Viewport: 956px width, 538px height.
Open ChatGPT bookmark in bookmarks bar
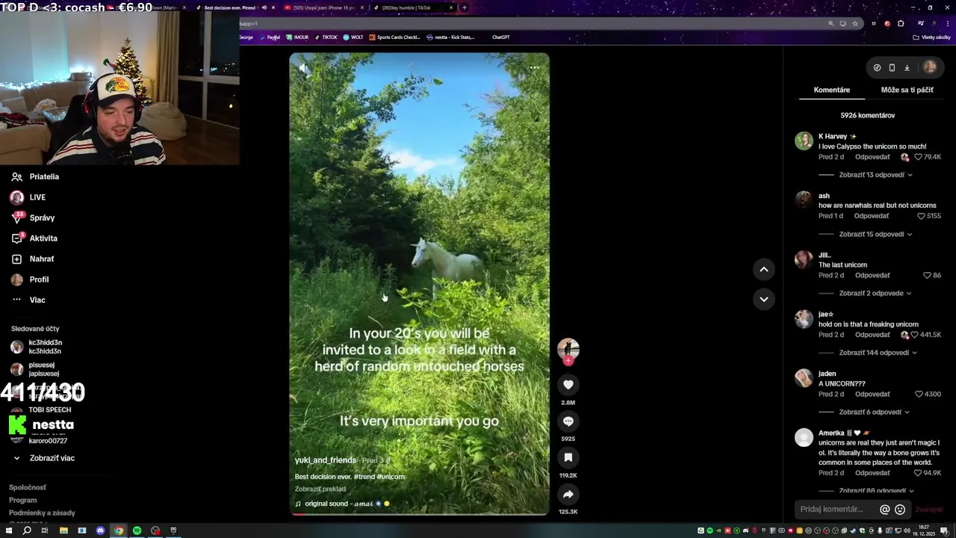[500, 37]
